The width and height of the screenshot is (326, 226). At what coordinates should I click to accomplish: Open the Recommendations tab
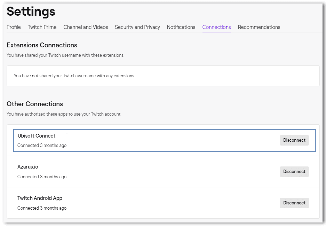click(x=259, y=27)
